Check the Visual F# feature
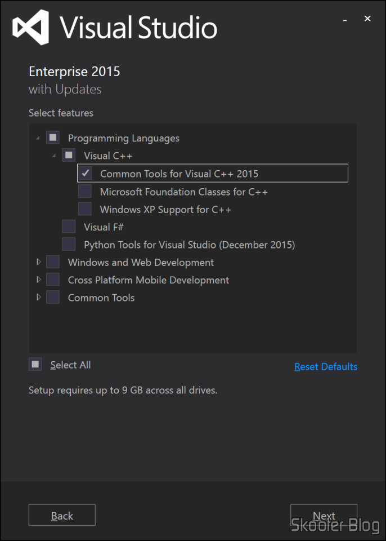The image size is (386, 541). pos(69,226)
